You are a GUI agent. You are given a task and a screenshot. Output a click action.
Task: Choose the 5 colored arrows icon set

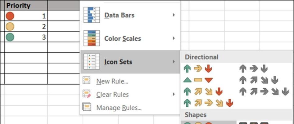click(208, 103)
